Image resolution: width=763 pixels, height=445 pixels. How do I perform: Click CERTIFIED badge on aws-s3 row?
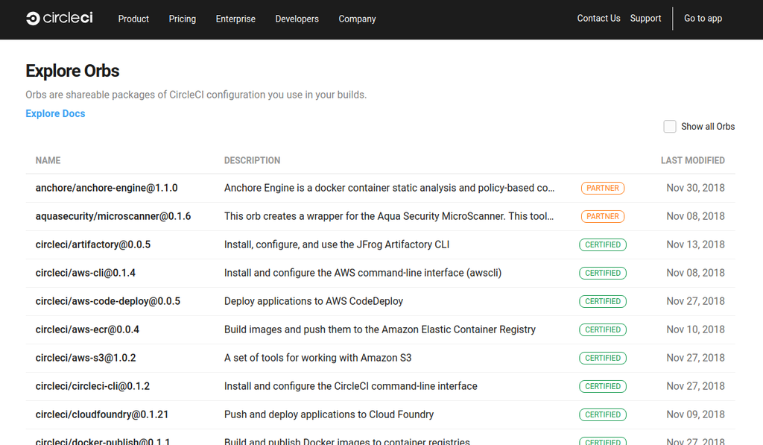[602, 358]
